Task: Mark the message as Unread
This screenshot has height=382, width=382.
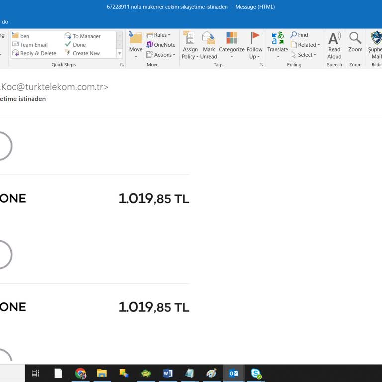Action: [209, 44]
